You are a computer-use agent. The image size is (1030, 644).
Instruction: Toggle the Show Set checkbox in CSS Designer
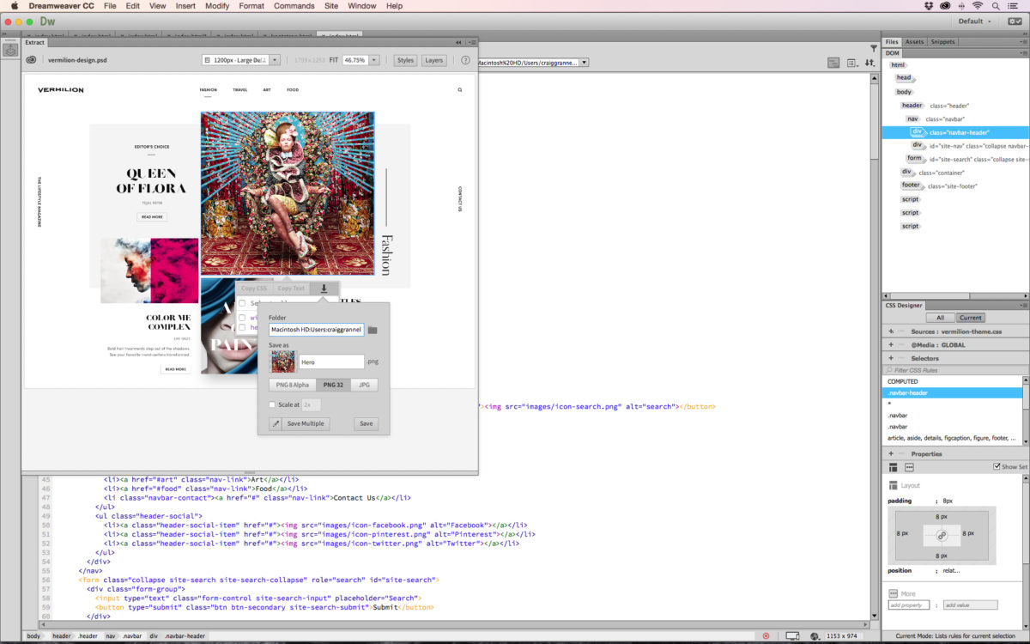(997, 465)
